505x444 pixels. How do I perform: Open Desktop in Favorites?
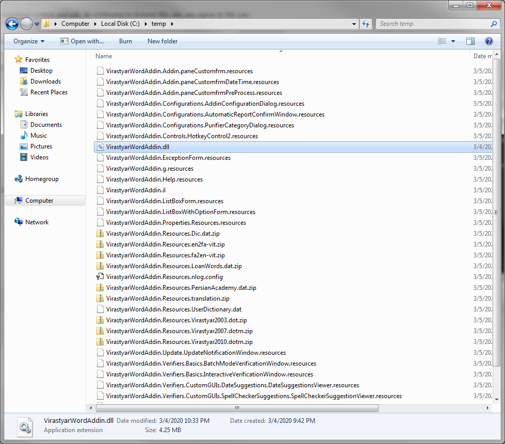(41, 71)
